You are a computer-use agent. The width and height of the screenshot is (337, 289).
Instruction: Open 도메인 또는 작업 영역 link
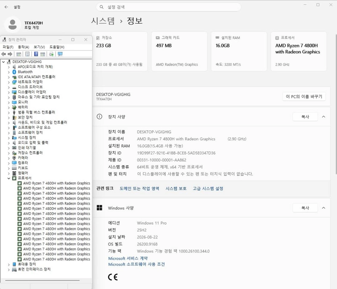tap(139, 188)
